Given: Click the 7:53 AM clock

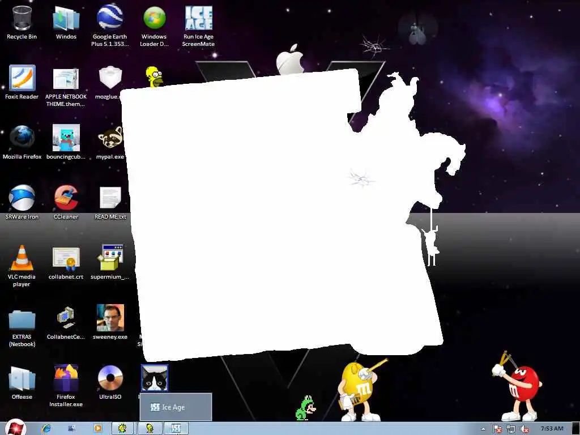Looking at the screenshot, I should coord(552,428).
